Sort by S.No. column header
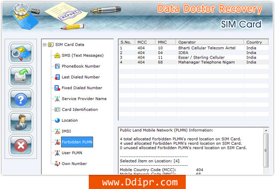Viewport: 275px width, 189px height. 127,42
